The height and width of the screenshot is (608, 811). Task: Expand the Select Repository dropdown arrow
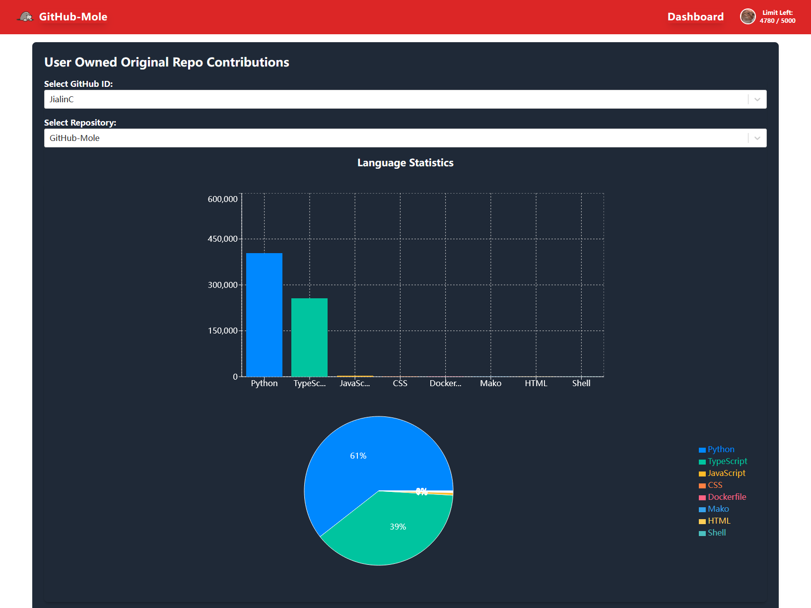(x=757, y=138)
